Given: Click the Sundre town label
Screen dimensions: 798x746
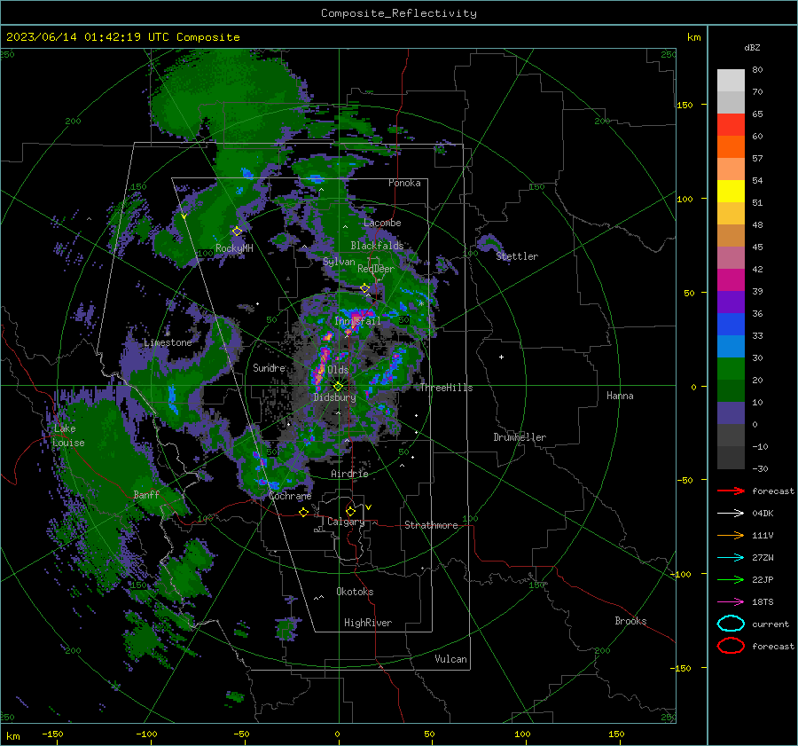Looking at the screenshot, I should click(269, 367).
